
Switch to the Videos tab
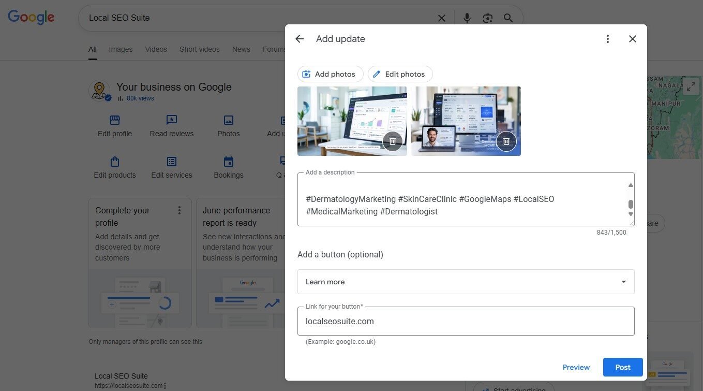point(156,49)
